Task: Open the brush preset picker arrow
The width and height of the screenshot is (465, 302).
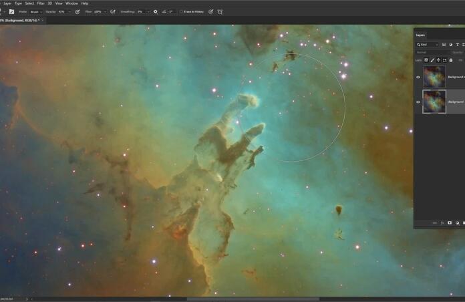Action: [x=5, y=12]
